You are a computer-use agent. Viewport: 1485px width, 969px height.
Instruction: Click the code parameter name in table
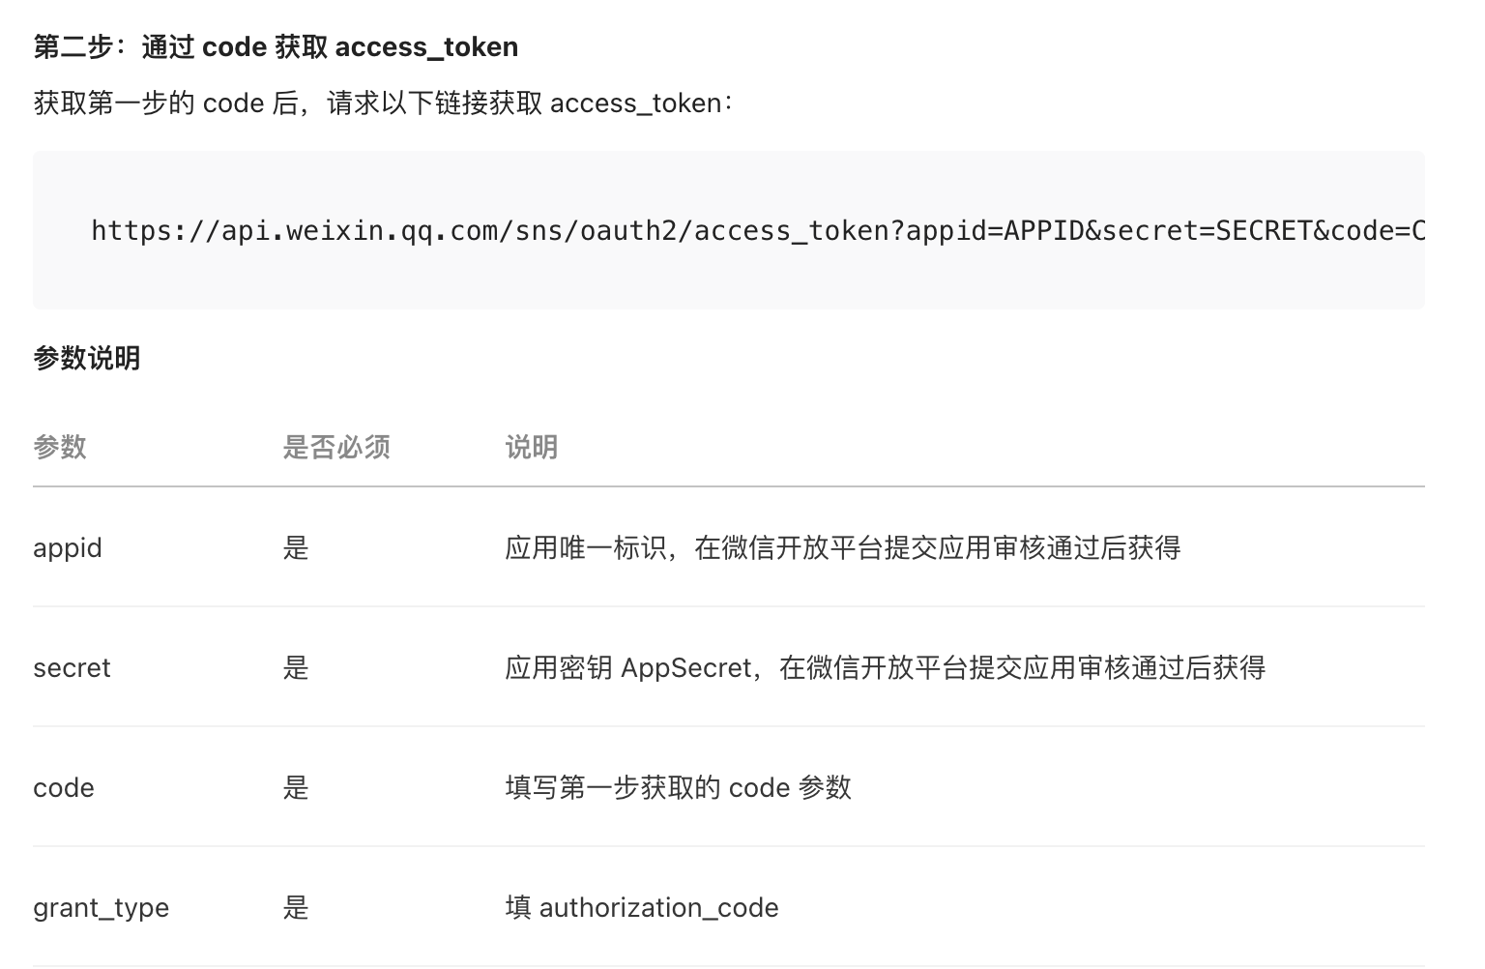[64, 788]
